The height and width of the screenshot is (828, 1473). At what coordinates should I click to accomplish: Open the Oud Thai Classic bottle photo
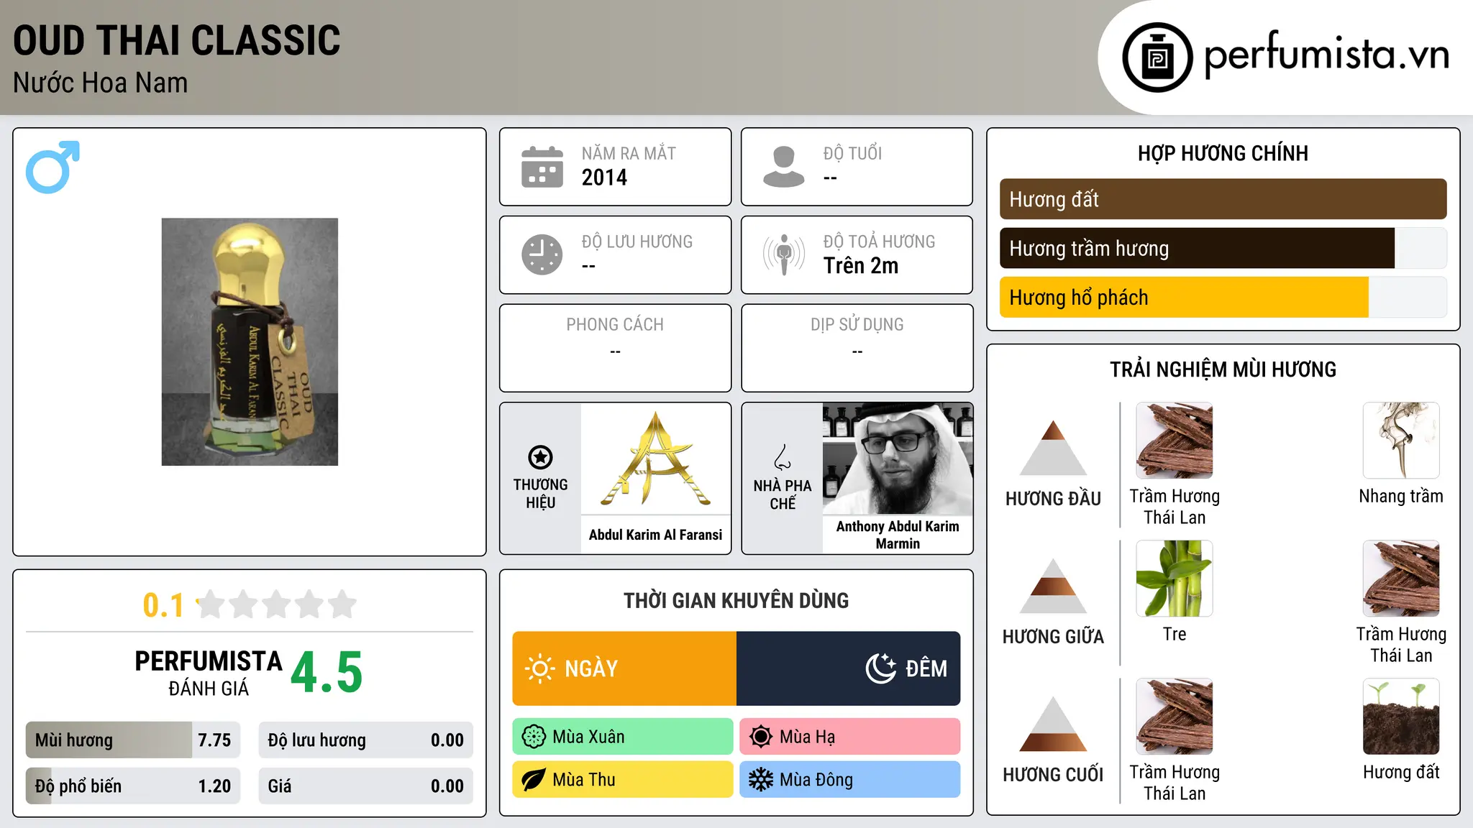(250, 342)
